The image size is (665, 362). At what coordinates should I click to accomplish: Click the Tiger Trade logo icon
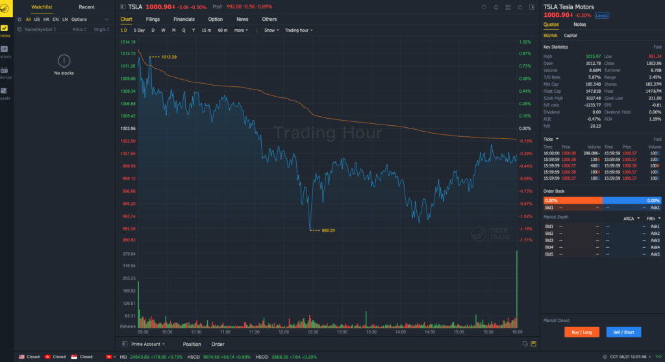(5, 8)
